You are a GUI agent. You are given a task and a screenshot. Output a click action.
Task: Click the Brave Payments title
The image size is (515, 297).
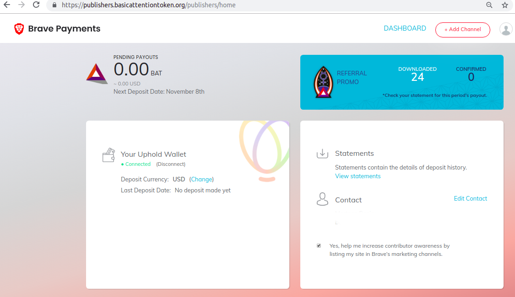point(65,29)
